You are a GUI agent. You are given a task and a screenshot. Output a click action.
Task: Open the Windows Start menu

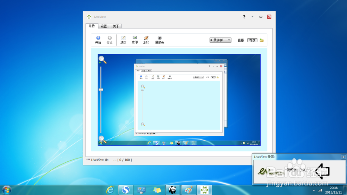tap(7, 190)
